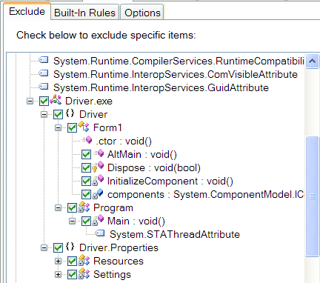Select the components field label

pyautogui.click(x=206, y=194)
